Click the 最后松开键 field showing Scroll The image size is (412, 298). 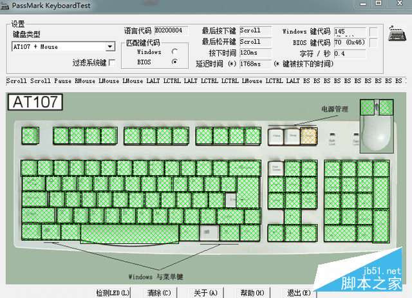(x=256, y=42)
